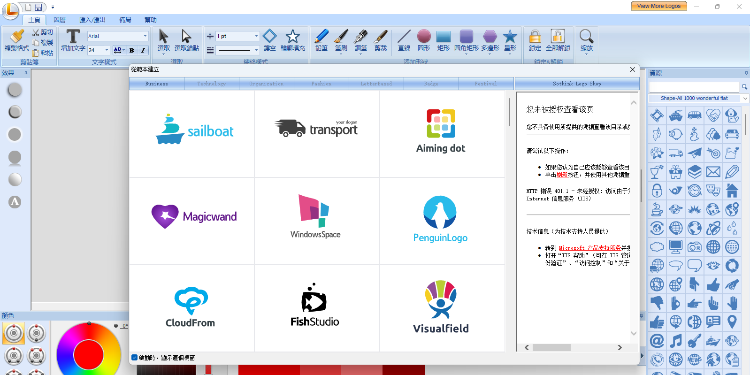Image resolution: width=750 pixels, height=375 pixels.
Task: Activate Select Anchor (選取錨點) tool
Action: (x=187, y=40)
